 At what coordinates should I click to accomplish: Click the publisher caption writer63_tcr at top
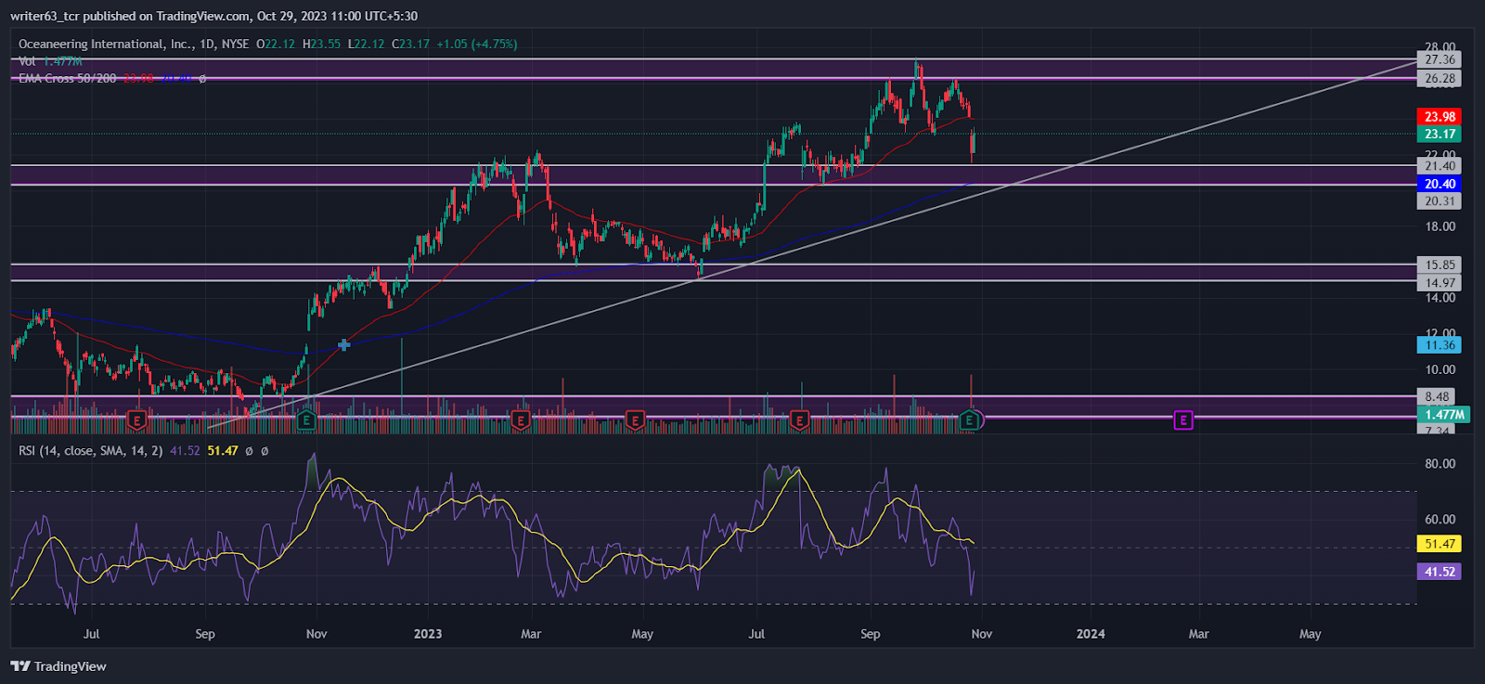tap(45, 16)
